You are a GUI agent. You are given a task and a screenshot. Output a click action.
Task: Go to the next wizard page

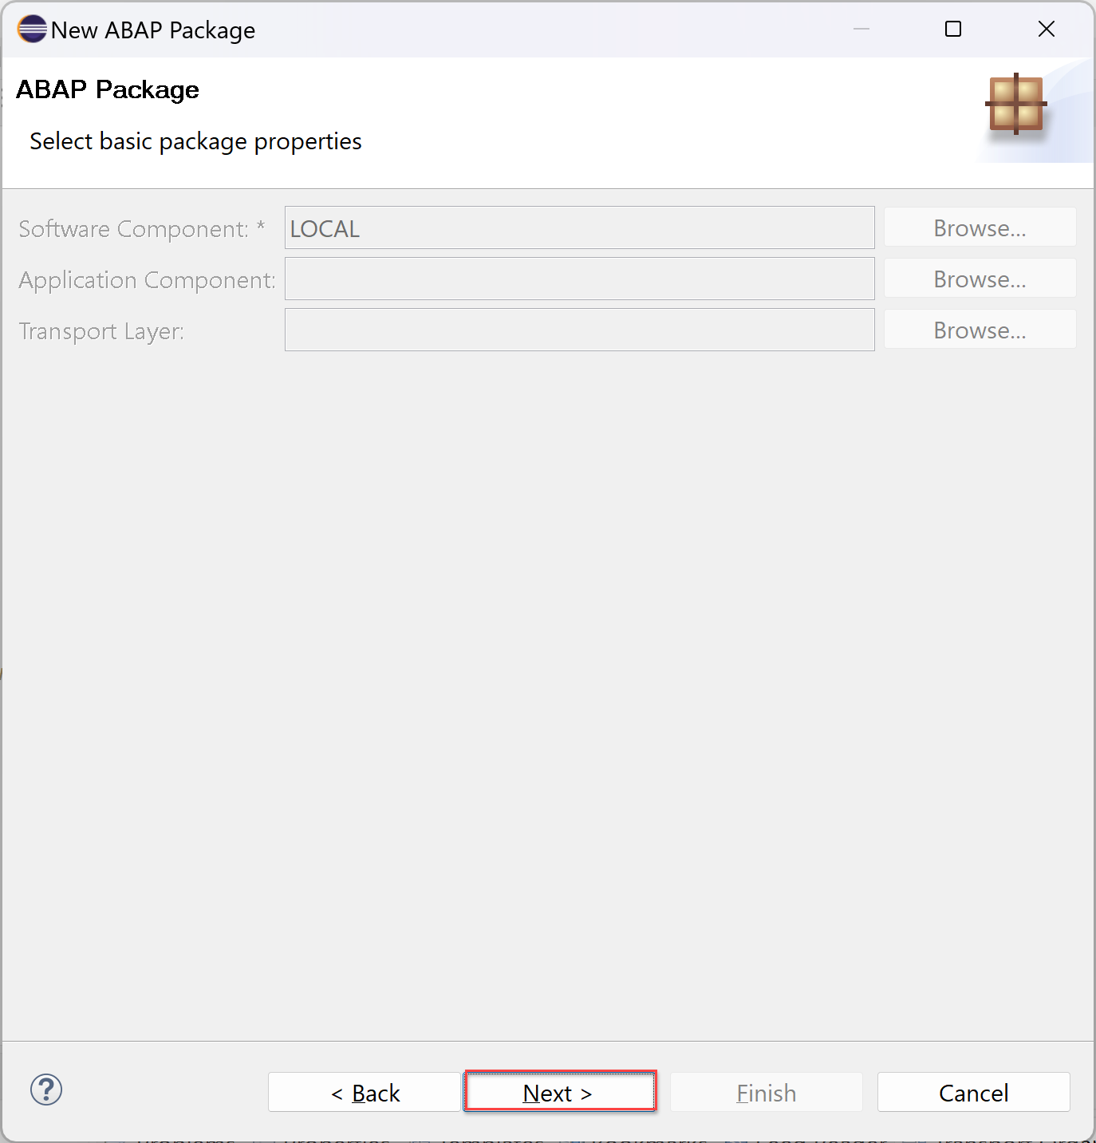tap(560, 1091)
